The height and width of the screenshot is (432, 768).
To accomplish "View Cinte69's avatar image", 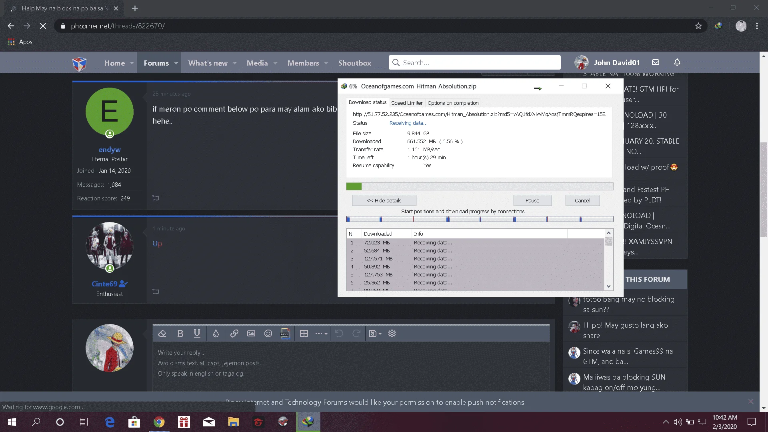I will [109, 246].
